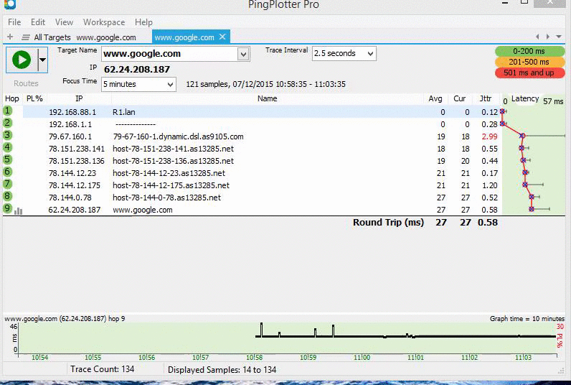Click the IP column header
The image size is (571, 385).
coord(79,99)
